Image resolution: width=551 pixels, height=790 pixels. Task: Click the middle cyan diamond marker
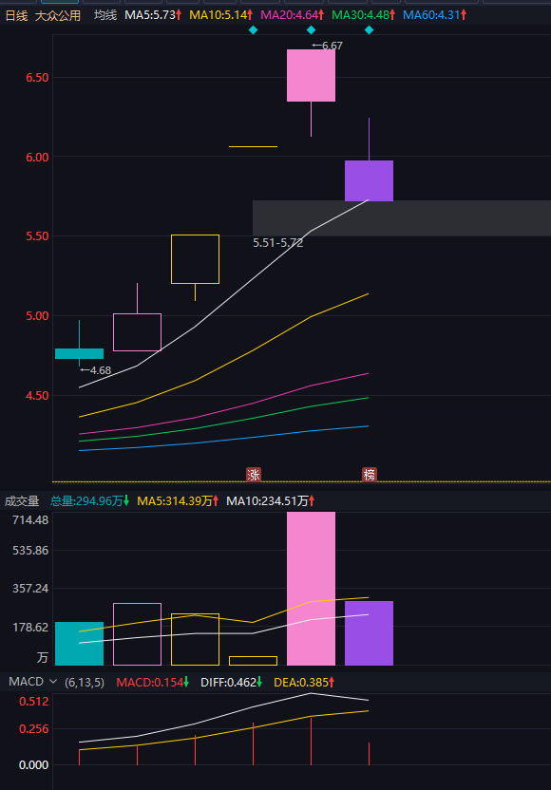[311, 30]
